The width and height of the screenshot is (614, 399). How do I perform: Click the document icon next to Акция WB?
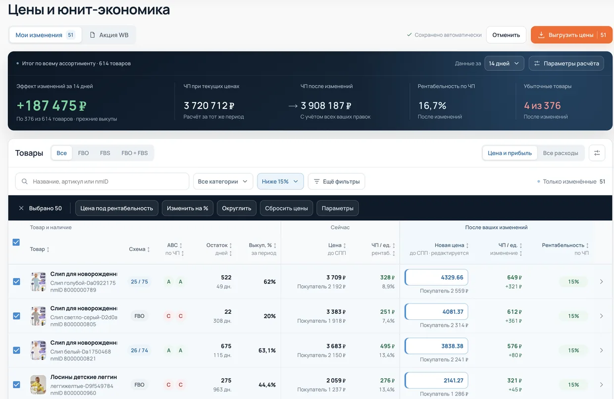pyautogui.click(x=92, y=35)
